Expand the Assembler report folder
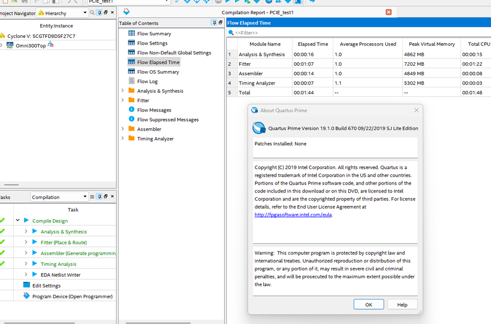Image resolution: width=491 pixels, height=324 pixels. [x=123, y=129]
